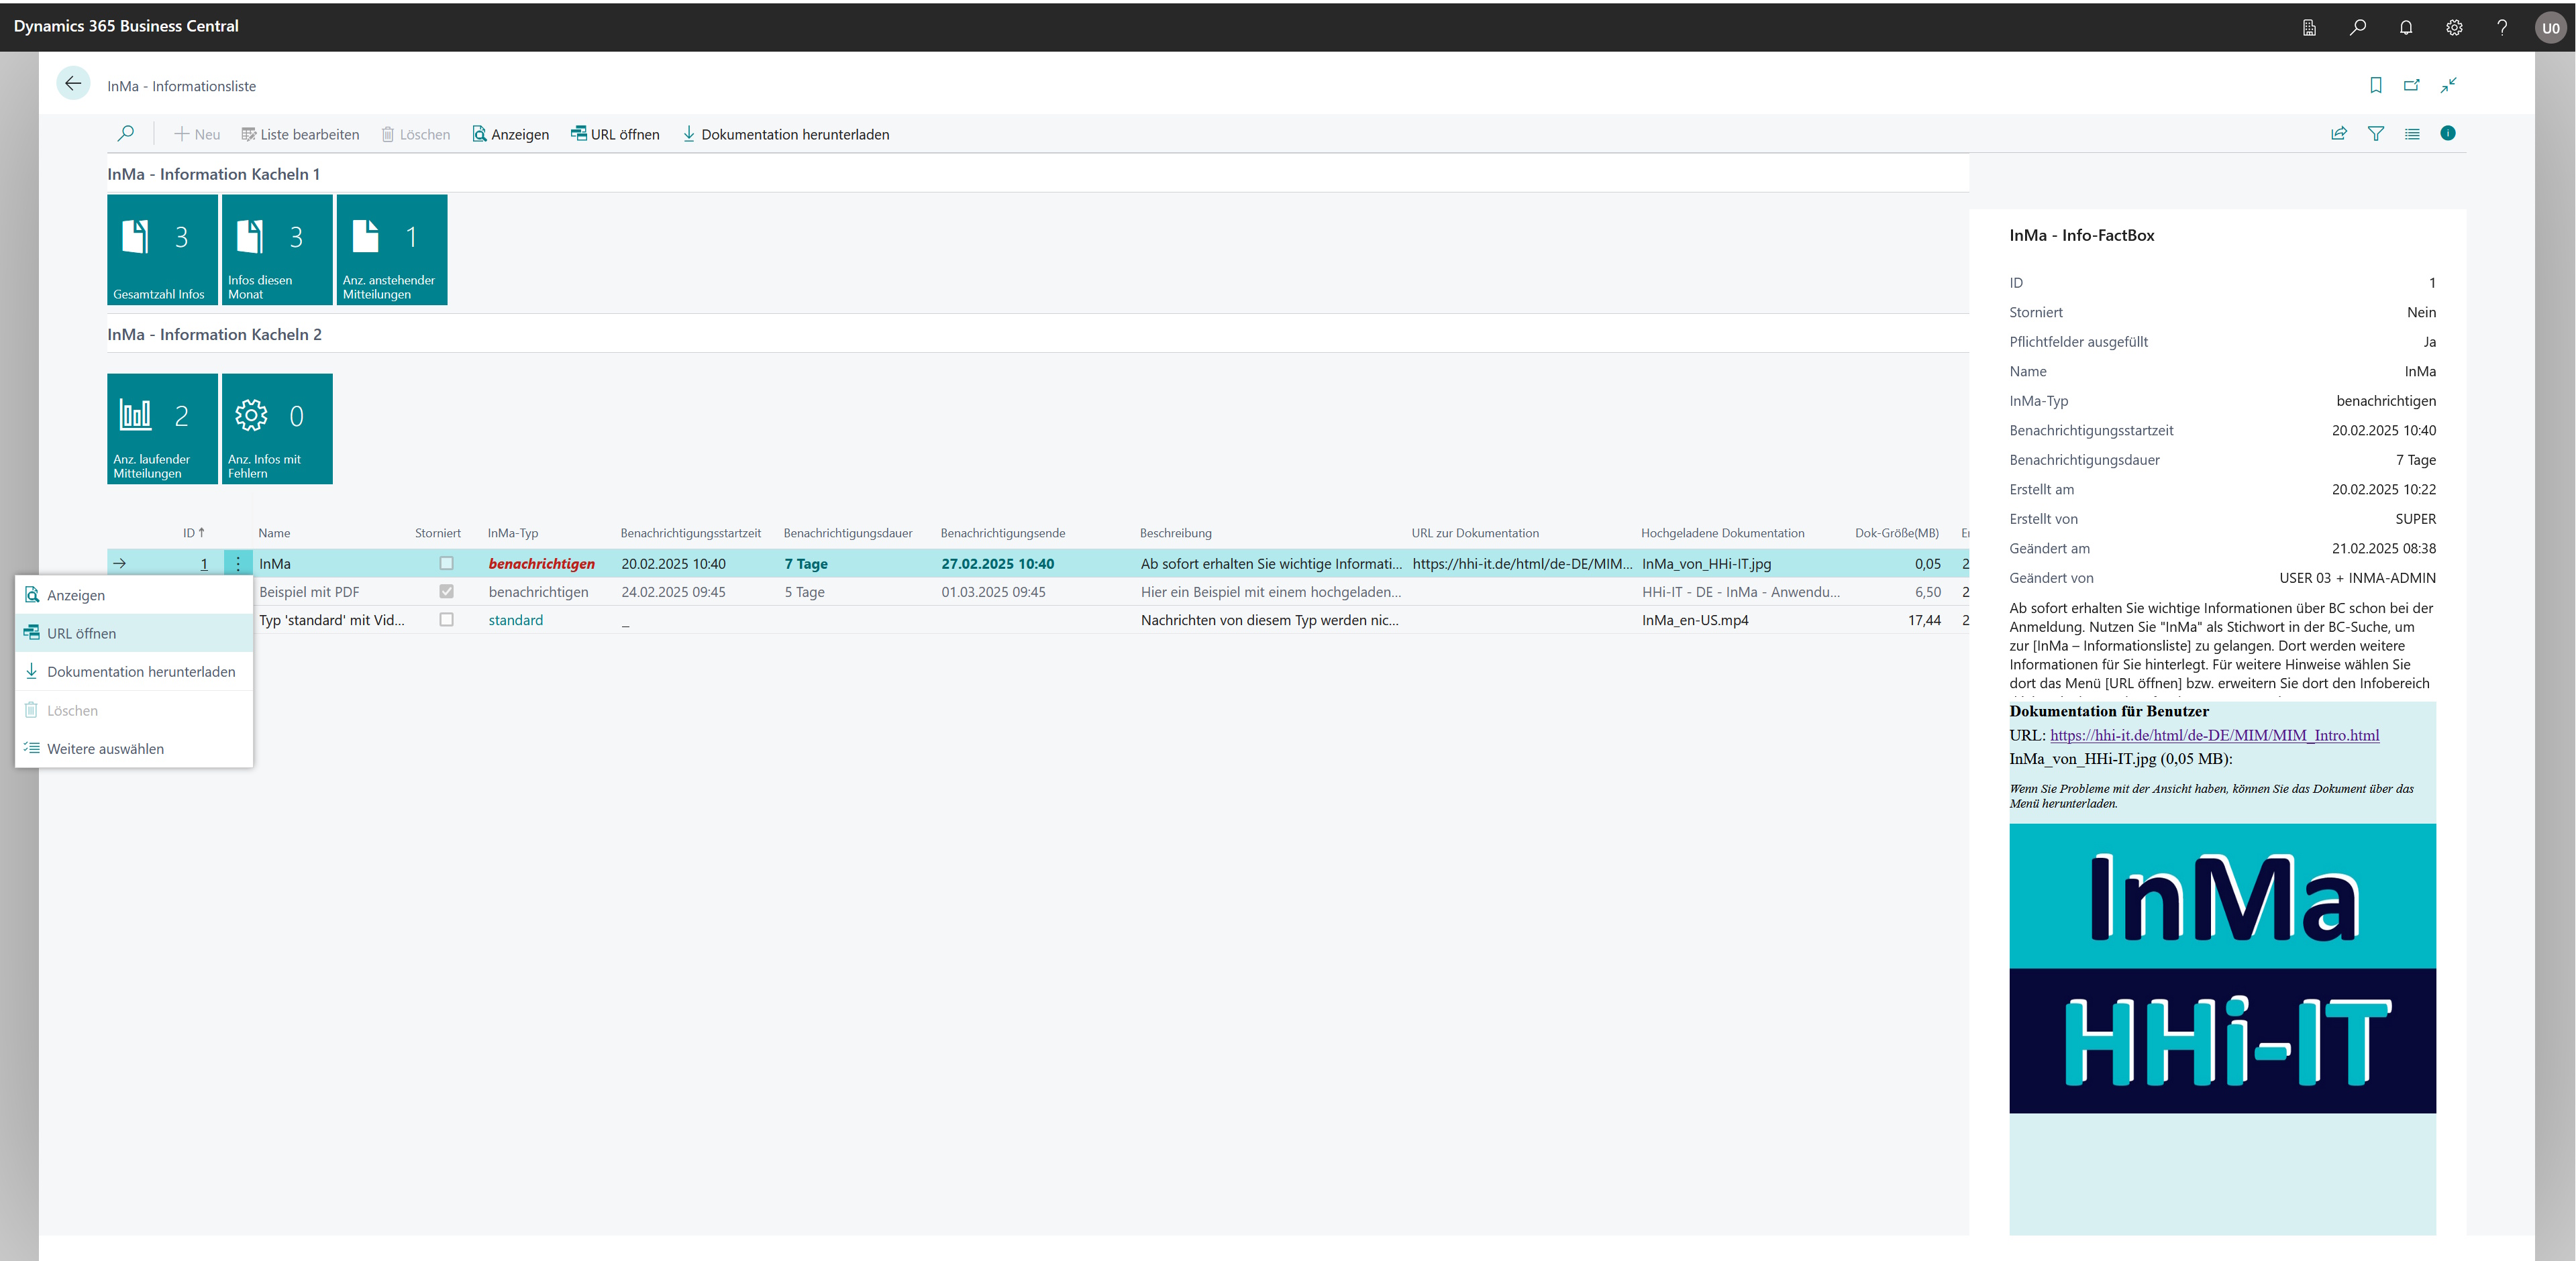
Task: Open page in new window icon
Action: point(2412,85)
